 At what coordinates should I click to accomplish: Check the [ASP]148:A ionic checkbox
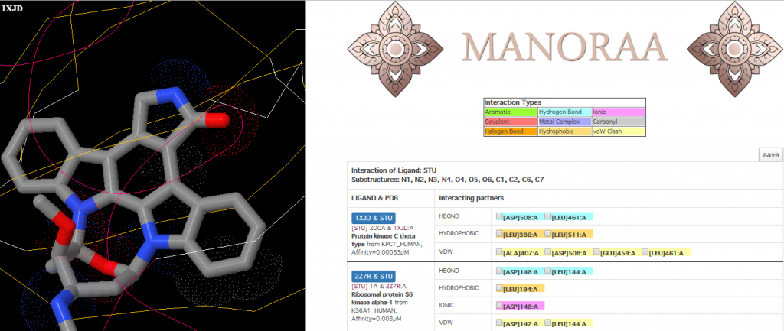coord(500,306)
